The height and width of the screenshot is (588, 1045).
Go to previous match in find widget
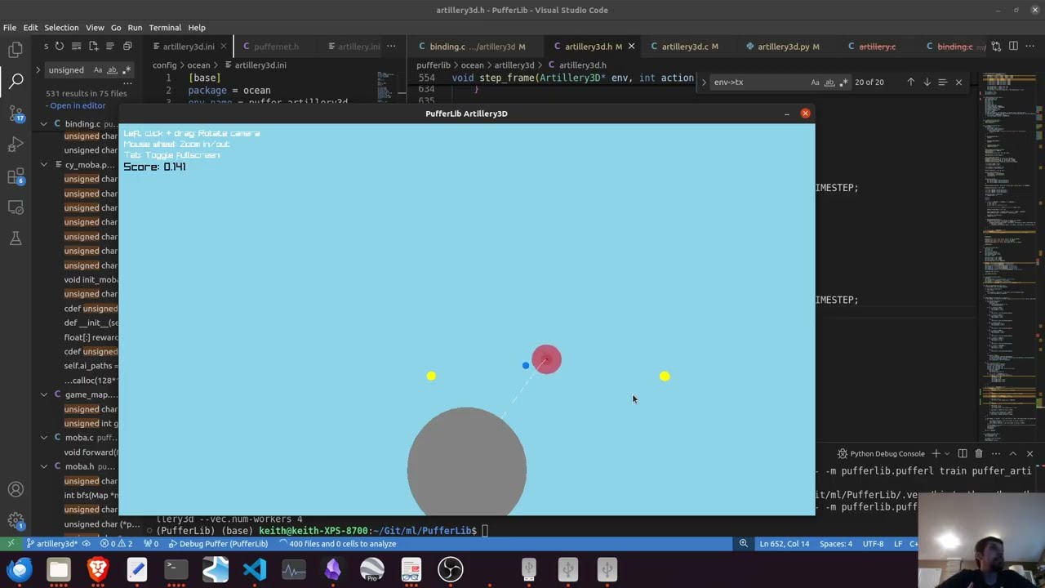point(910,82)
